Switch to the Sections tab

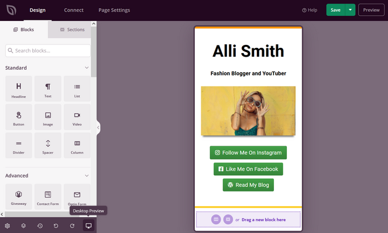click(72, 30)
